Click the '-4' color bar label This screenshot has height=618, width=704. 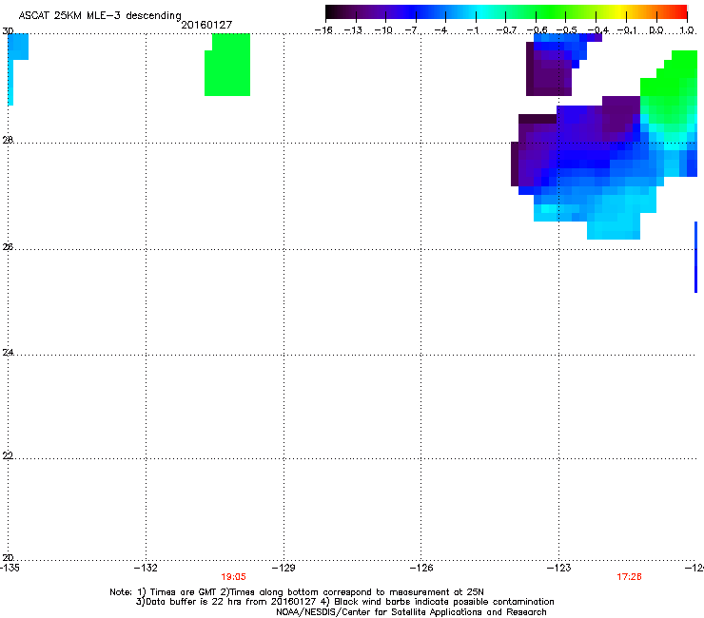[x=442, y=30]
